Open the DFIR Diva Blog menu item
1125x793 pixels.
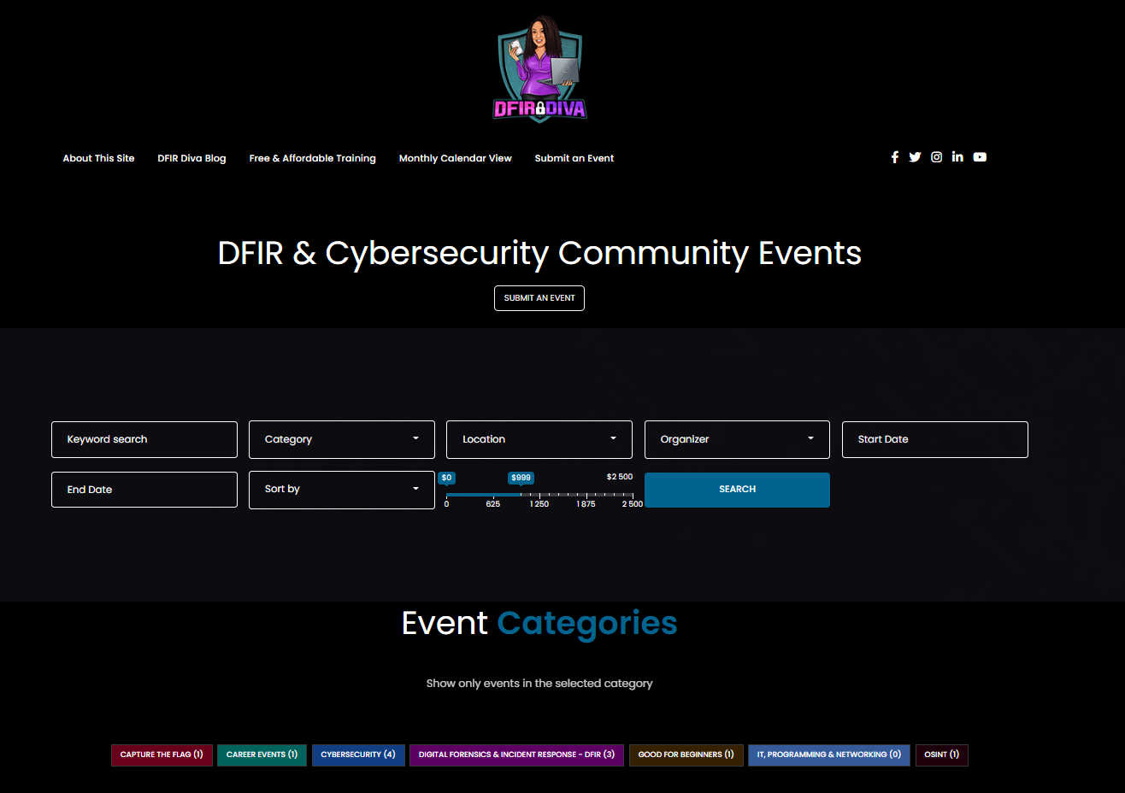click(191, 158)
